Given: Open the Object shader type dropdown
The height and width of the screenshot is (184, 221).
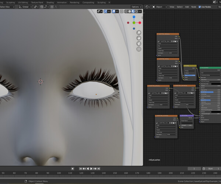Looking at the screenshot, I should click(x=160, y=7).
